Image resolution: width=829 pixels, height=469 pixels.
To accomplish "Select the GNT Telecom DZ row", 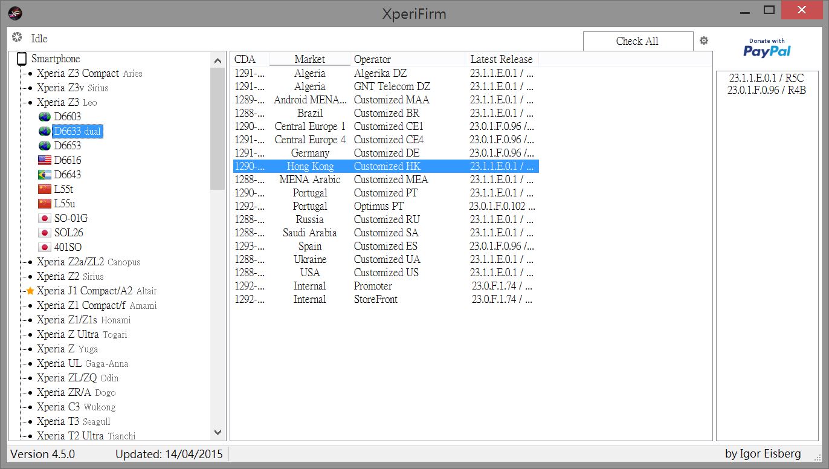I will (x=385, y=86).
